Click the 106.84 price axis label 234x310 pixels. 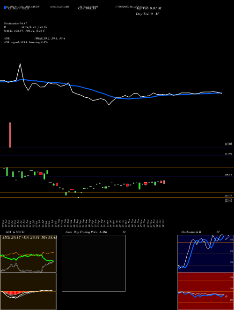[x=228, y=175]
